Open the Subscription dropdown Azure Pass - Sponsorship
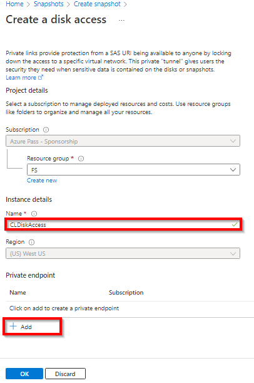This screenshot has width=254, height=383. tap(123, 141)
